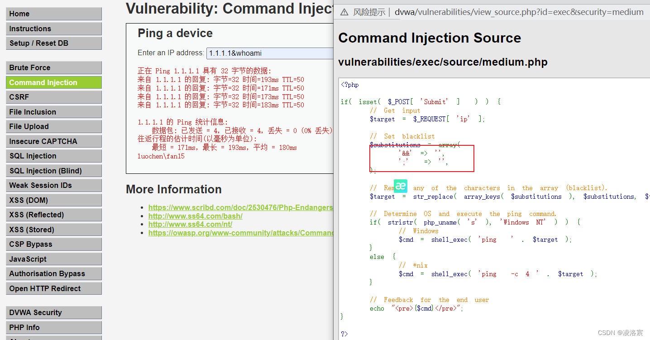The width and height of the screenshot is (650, 340).
Task: Click the highlighted Command Injection entry
Action: pos(53,82)
